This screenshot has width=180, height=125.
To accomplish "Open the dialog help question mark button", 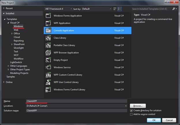I will [167, 2].
